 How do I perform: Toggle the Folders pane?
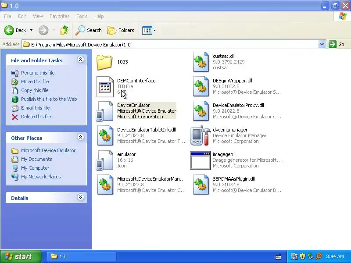[121, 30]
